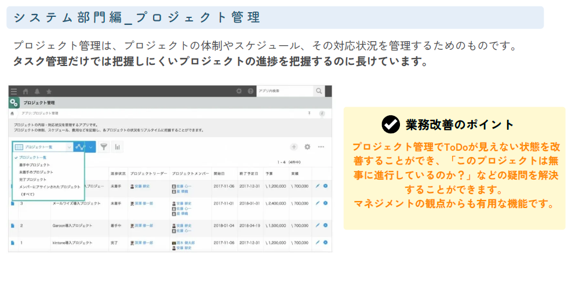The image size is (571, 288).
Task: Open notifications with the bell icon
Action: [37, 92]
